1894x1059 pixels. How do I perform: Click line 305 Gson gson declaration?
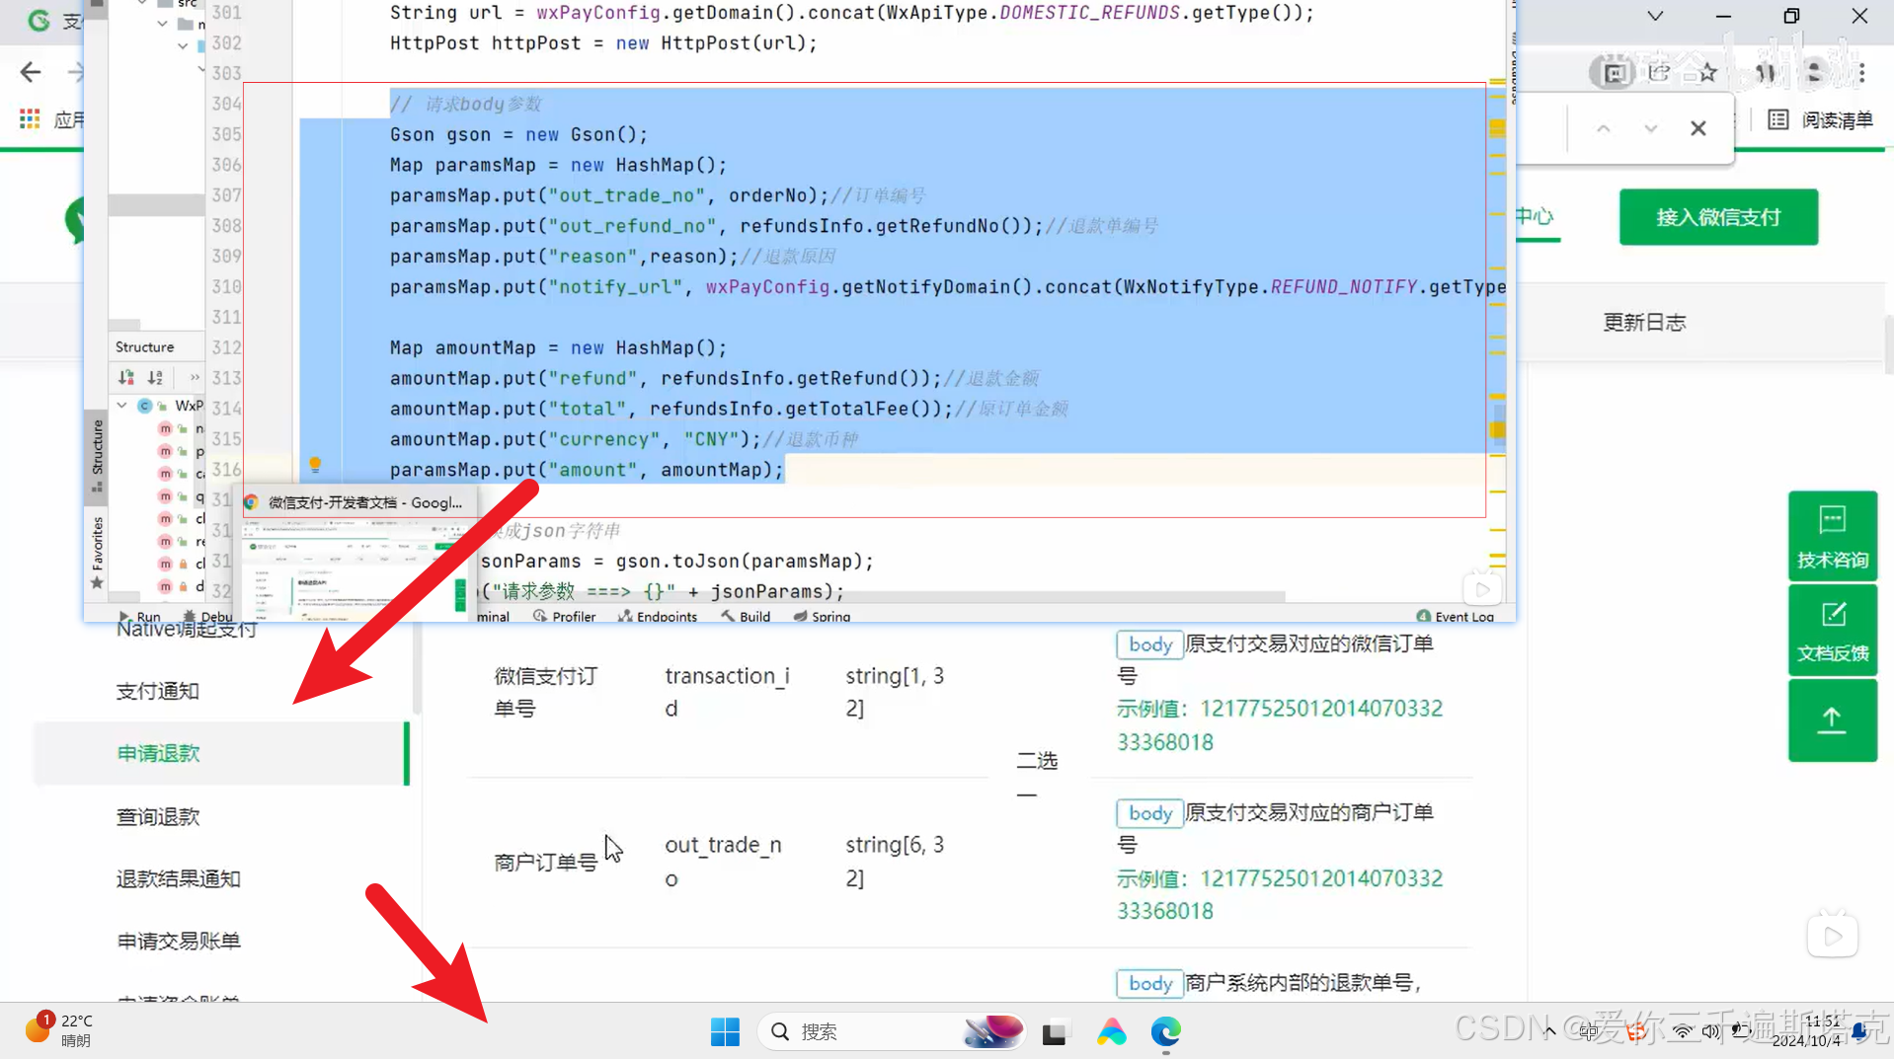(518, 134)
